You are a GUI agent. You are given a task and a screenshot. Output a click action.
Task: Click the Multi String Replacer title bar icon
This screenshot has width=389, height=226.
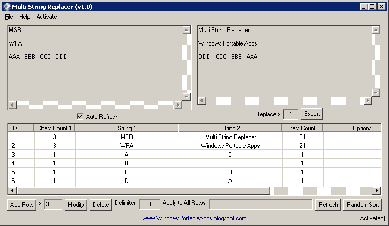point(7,7)
